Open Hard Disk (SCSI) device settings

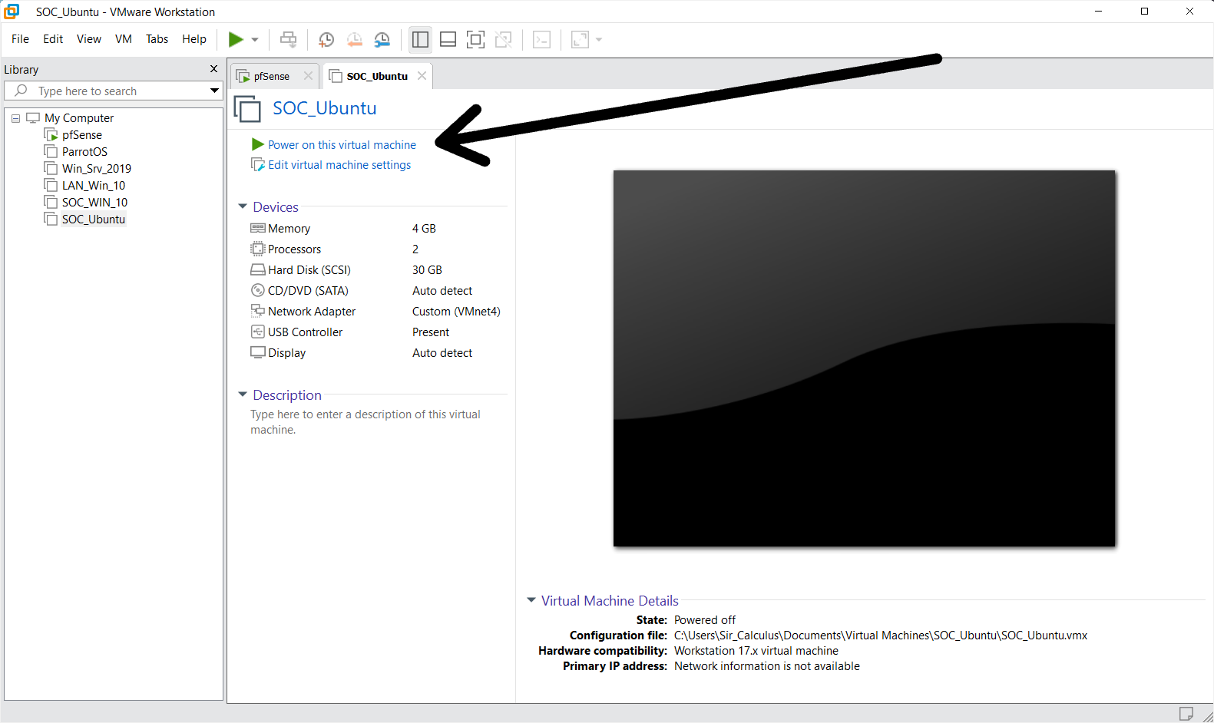point(309,270)
